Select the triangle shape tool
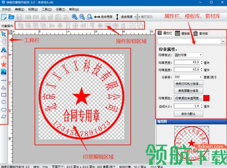Screen dimensions: 227x168 4,88
